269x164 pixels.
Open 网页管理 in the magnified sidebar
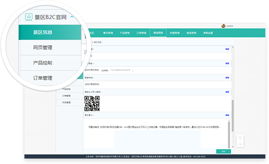coord(50,47)
